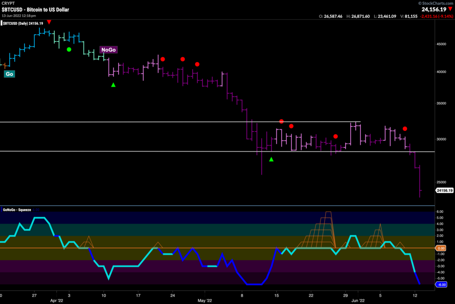Click the 35000 price axis label

pyautogui.click(x=441, y=103)
